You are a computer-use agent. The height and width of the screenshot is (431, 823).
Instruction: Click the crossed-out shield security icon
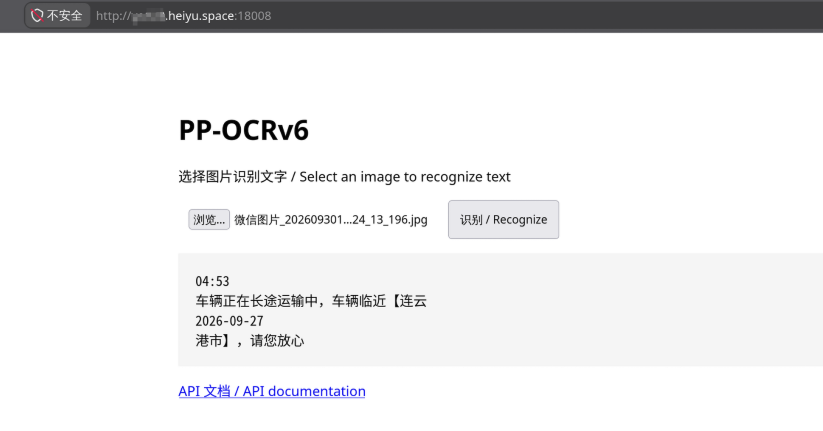pyautogui.click(x=37, y=15)
